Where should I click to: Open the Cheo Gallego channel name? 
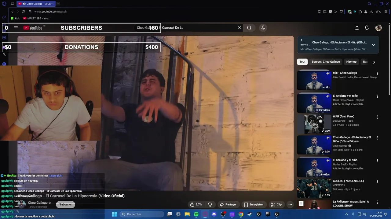[38, 203]
